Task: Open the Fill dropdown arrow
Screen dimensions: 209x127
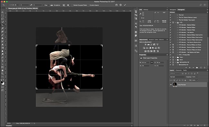Action: click(197, 80)
